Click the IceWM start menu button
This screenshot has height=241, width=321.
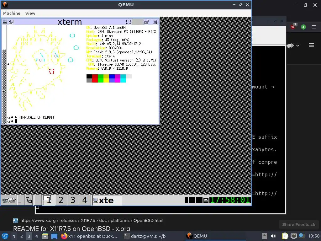click(9, 200)
